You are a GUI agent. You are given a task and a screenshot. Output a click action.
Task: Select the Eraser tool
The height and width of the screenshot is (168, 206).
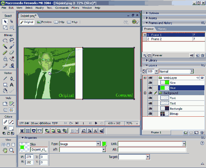click(x=12, y=53)
